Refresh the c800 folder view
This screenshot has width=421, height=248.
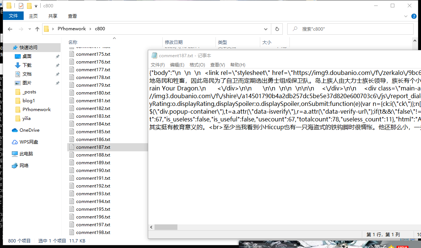point(277,29)
